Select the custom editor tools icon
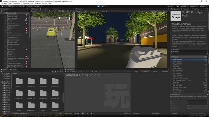 click(x=24, y=6)
